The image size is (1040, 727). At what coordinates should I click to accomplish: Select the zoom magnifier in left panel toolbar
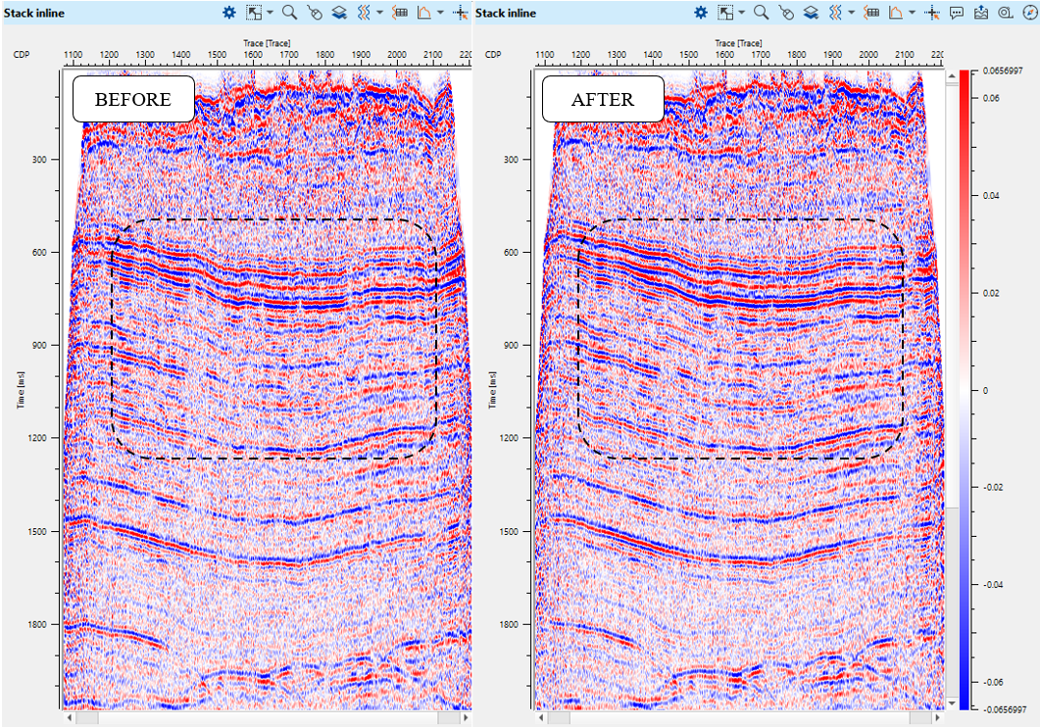(289, 13)
